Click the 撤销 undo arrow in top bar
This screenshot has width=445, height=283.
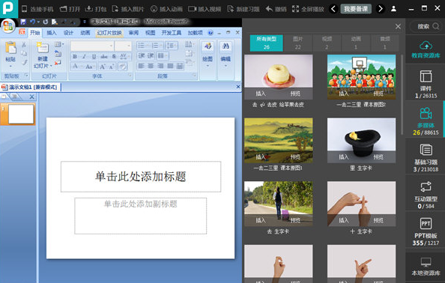click(269, 9)
